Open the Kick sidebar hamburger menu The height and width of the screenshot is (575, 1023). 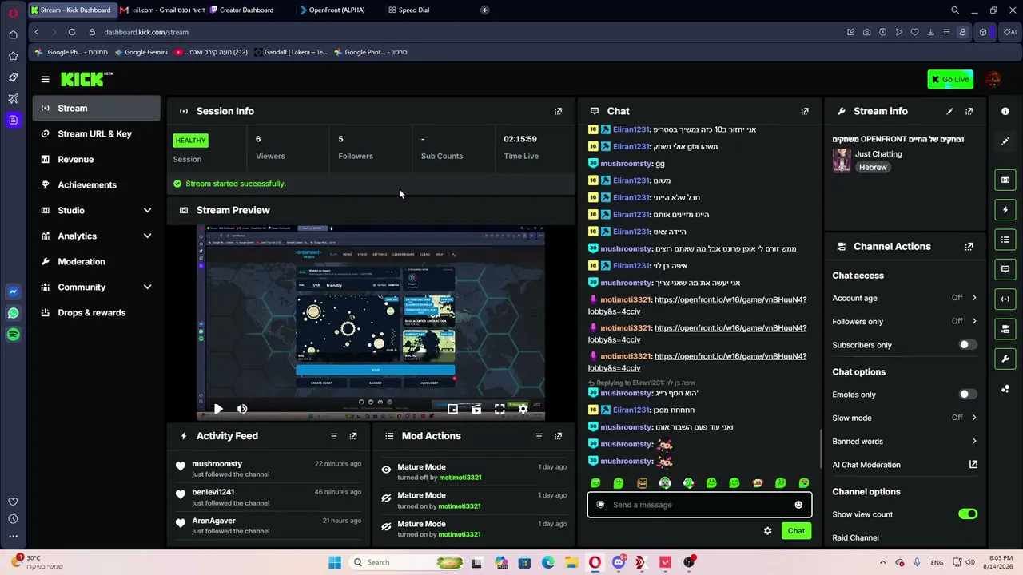[45, 79]
